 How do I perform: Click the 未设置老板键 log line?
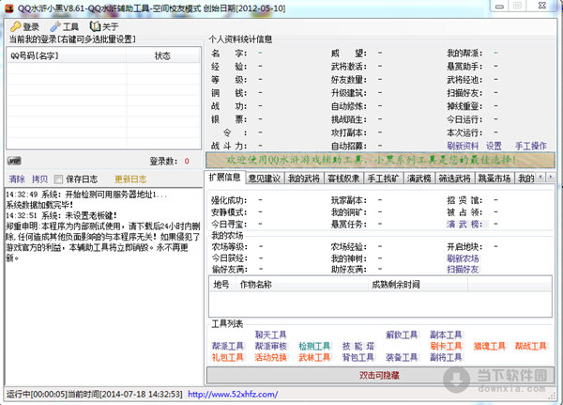tap(61, 216)
